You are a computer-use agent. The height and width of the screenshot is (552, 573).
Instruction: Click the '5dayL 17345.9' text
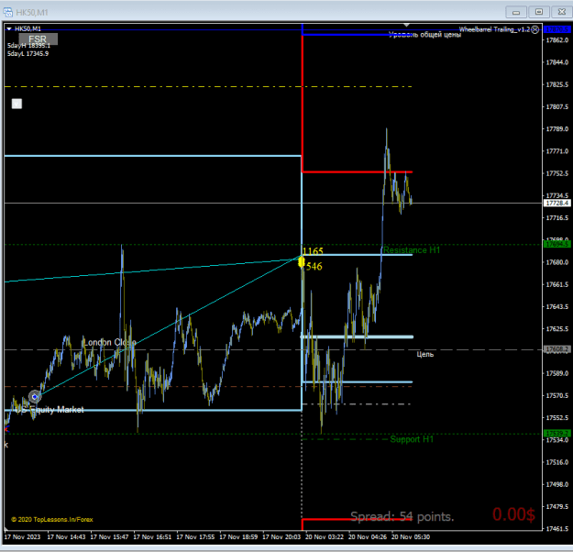28,54
